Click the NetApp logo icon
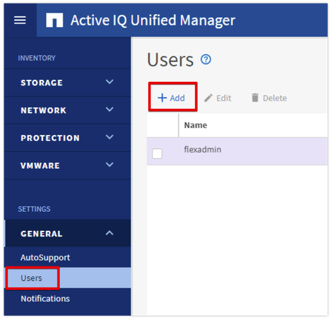This screenshot has width=331, height=319. point(54,20)
